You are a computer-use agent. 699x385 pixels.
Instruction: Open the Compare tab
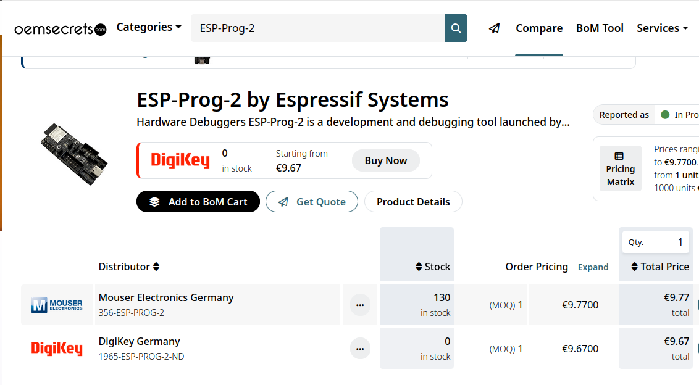[539, 28]
